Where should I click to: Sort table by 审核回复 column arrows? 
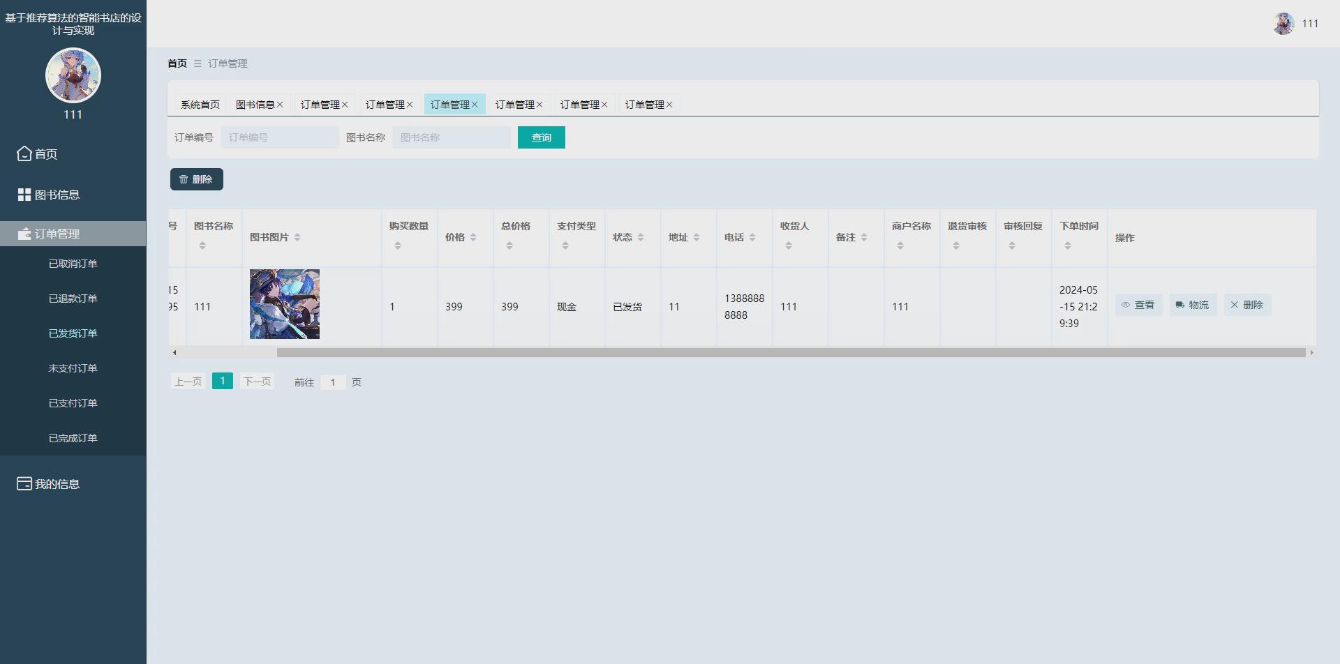pyautogui.click(x=1012, y=246)
